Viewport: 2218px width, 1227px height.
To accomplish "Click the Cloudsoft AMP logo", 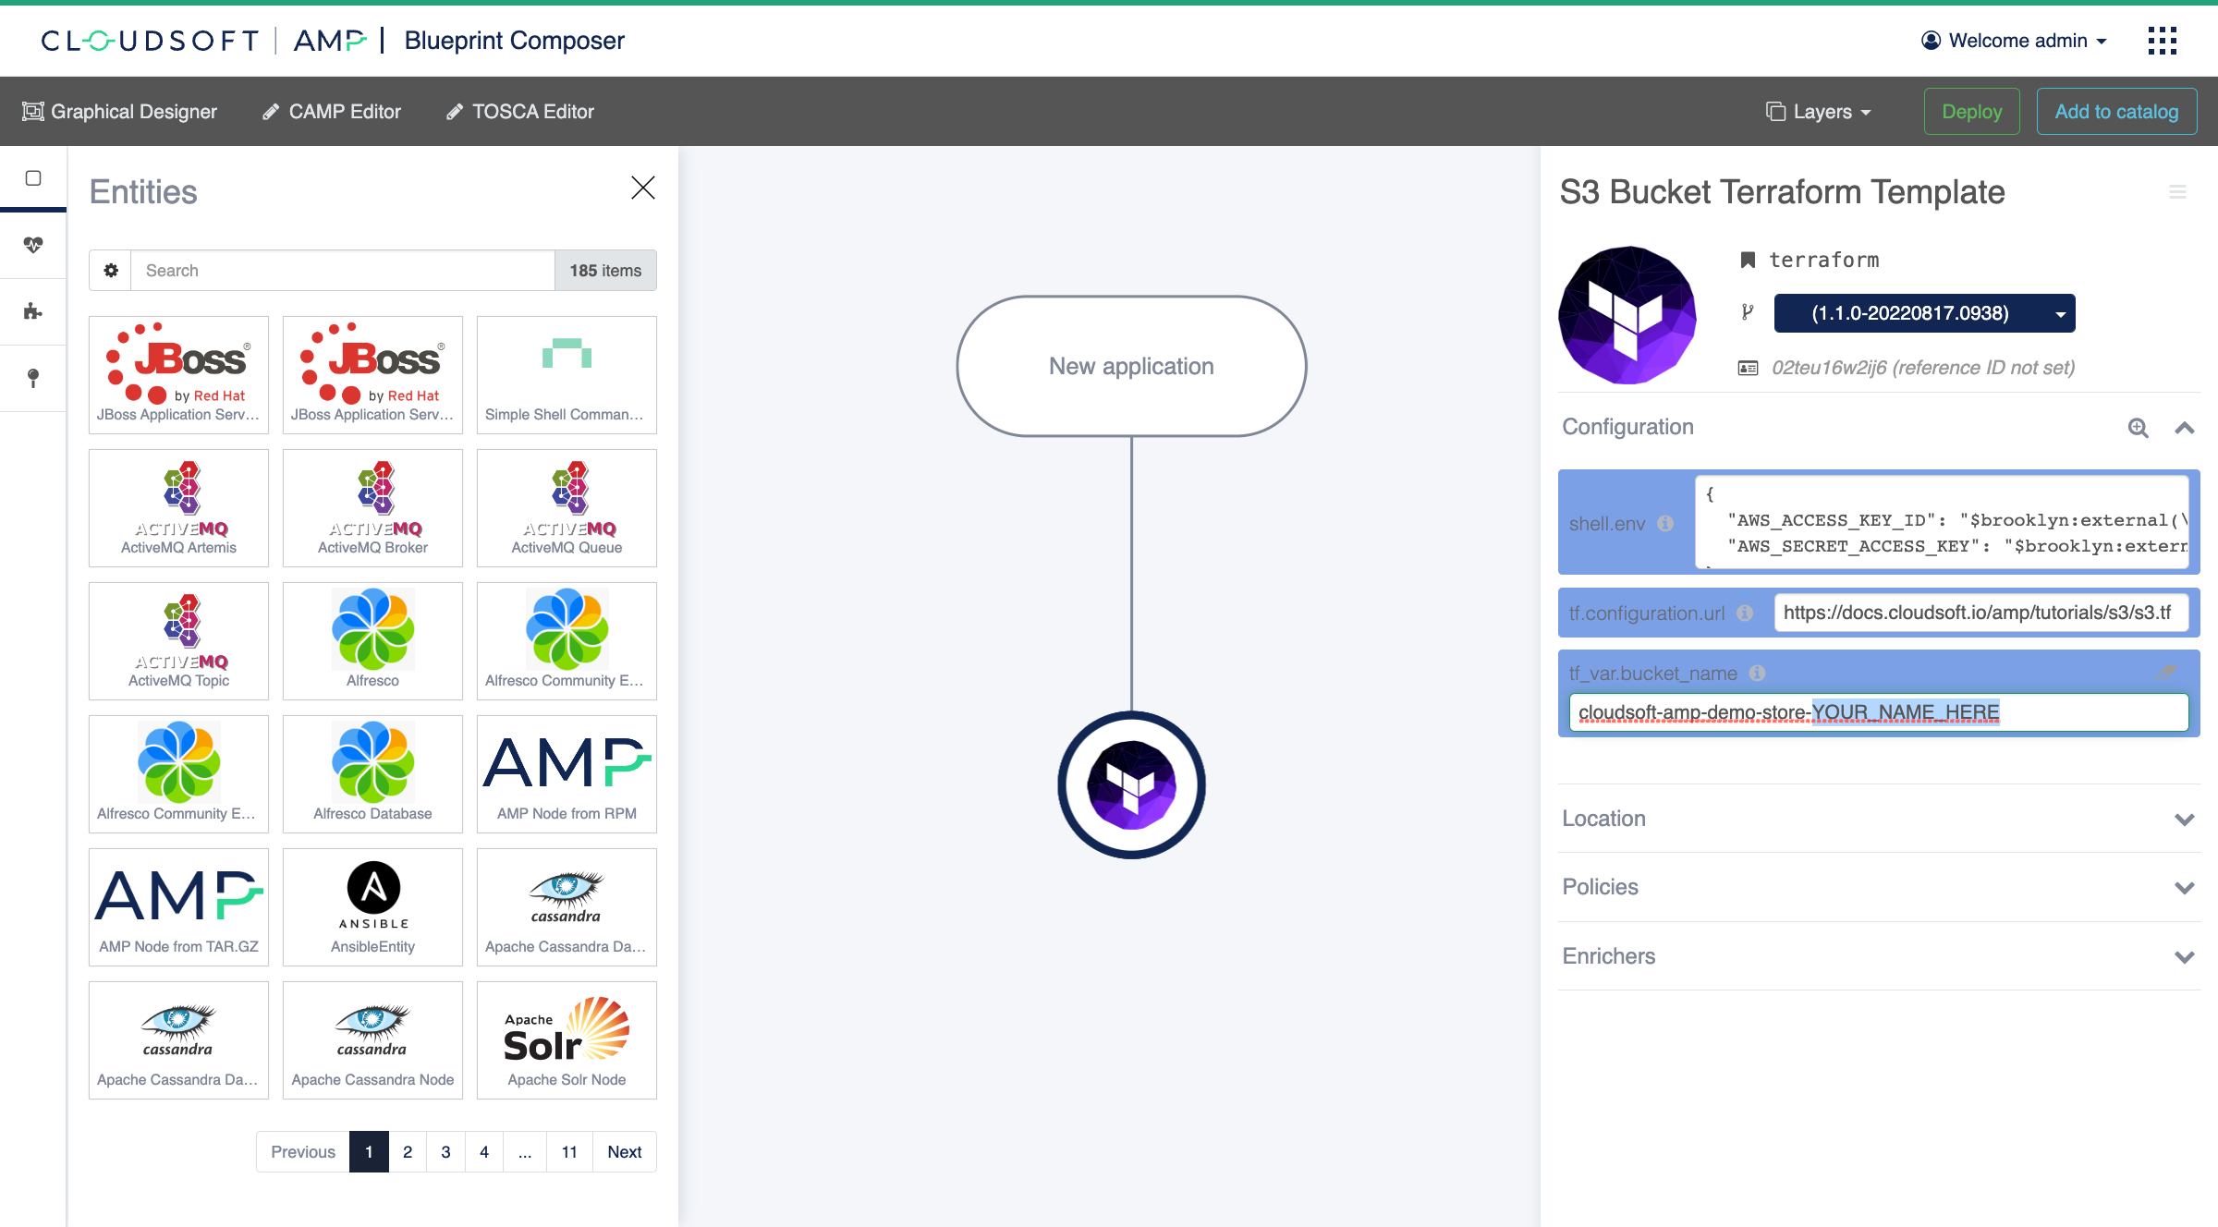I will pyautogui.click(x=203, y=41).
